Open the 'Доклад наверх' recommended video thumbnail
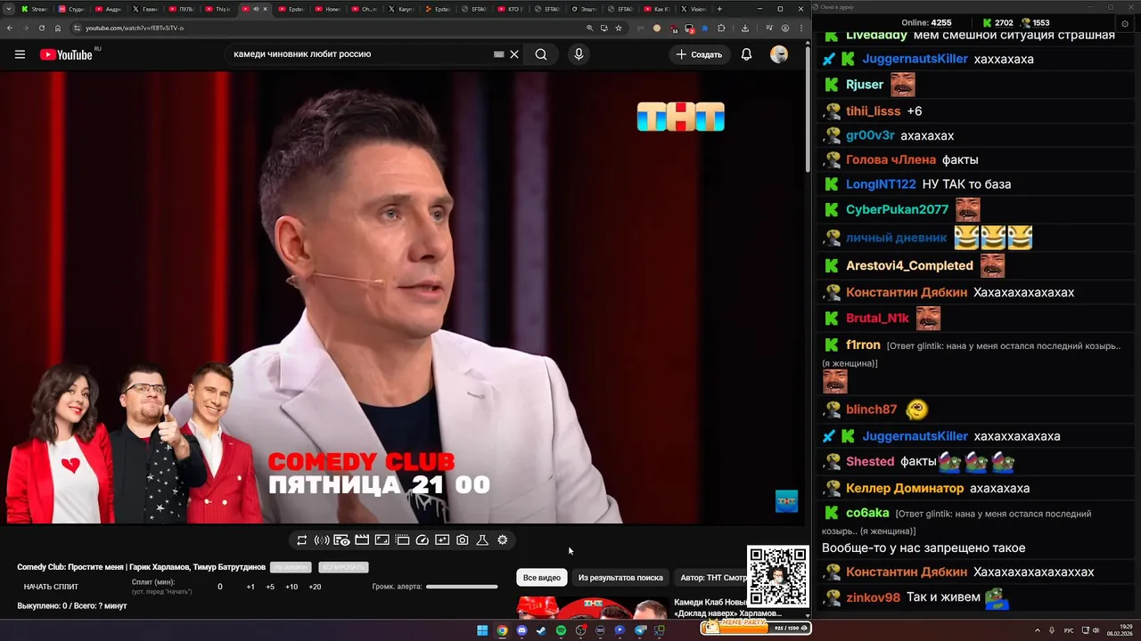Viewport: 1141px width, 641px height. (593, 607)
